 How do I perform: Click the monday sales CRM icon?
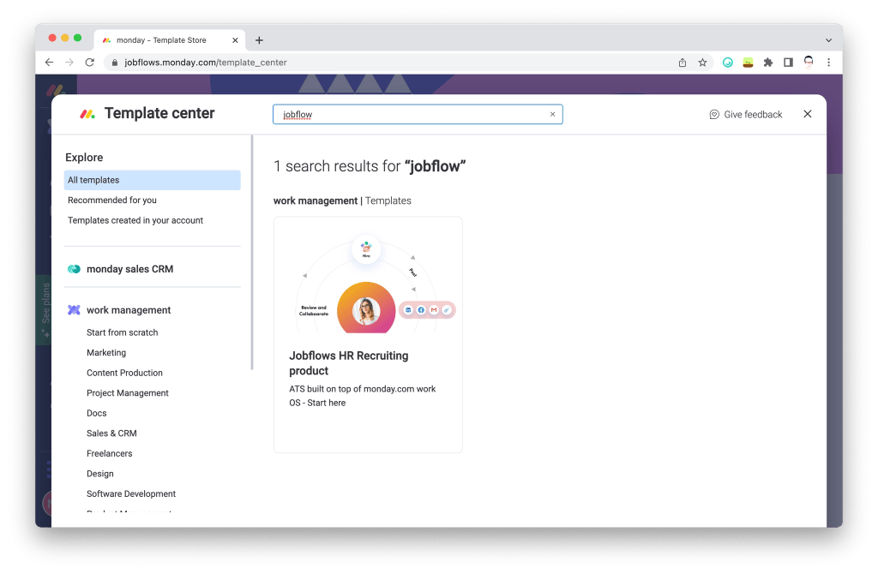[74, 269]
